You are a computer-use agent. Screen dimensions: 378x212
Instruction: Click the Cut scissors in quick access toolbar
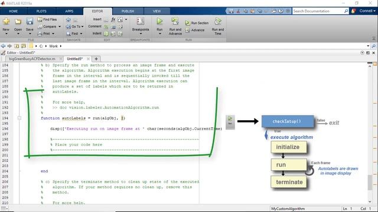(238, 11)
